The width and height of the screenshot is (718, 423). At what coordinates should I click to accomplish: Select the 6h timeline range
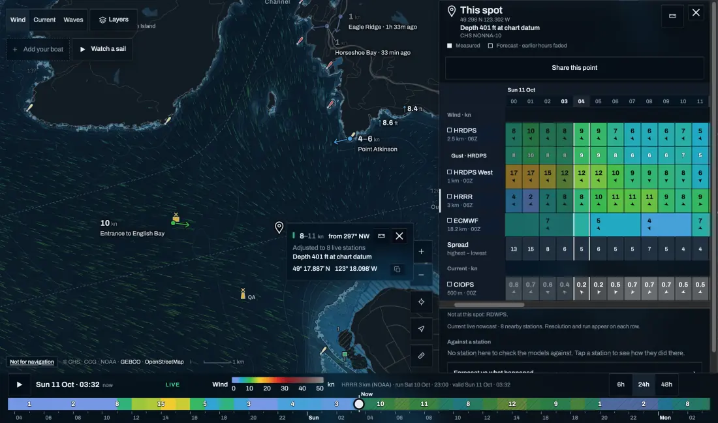pyautogui.click(x=621, y=384)
